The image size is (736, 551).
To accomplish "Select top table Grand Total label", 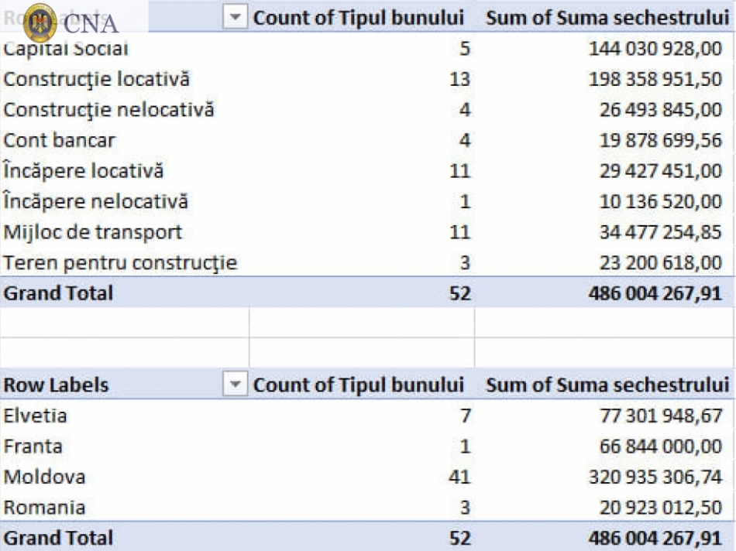I will click(58, 293).
